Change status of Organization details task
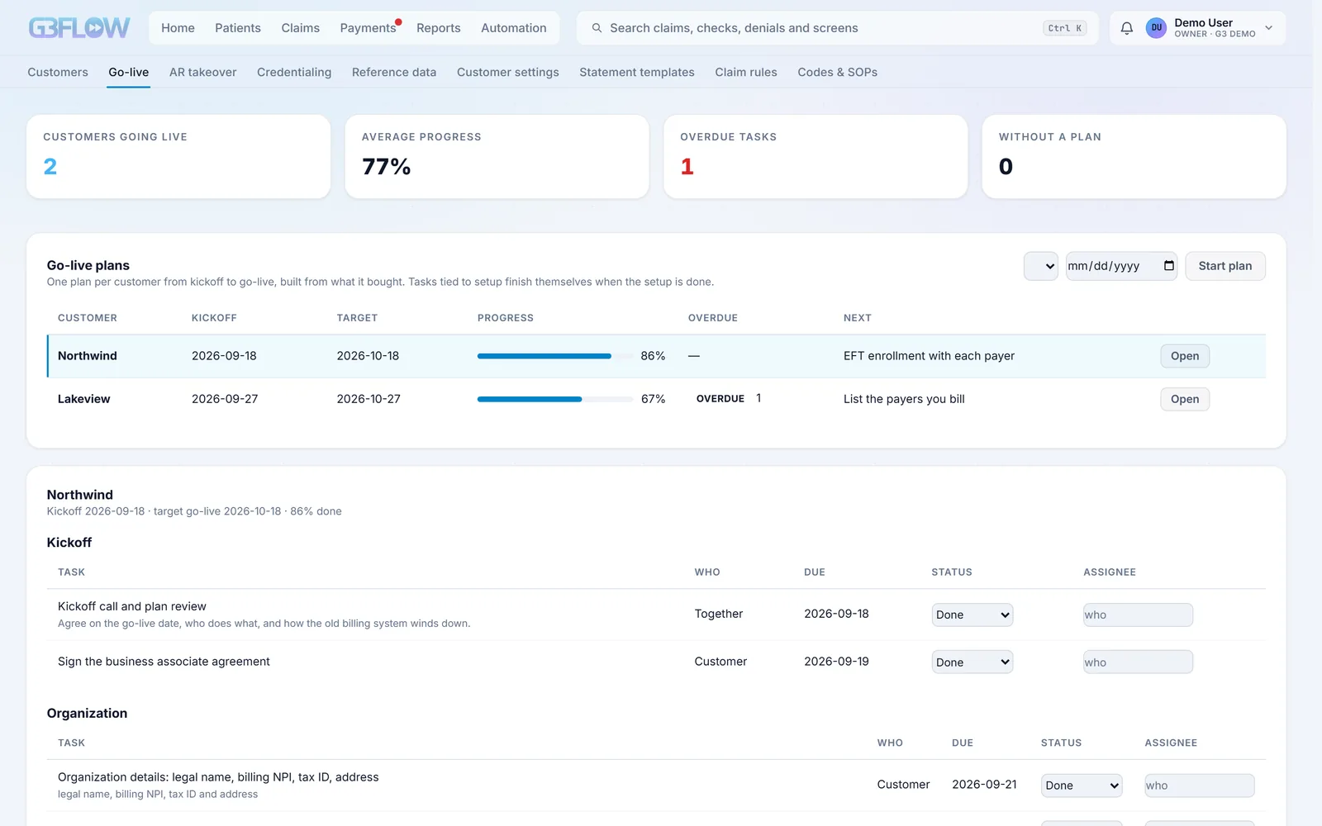Image resolution: width=1322 pixels, height=826 pixels. point(1081,786)
